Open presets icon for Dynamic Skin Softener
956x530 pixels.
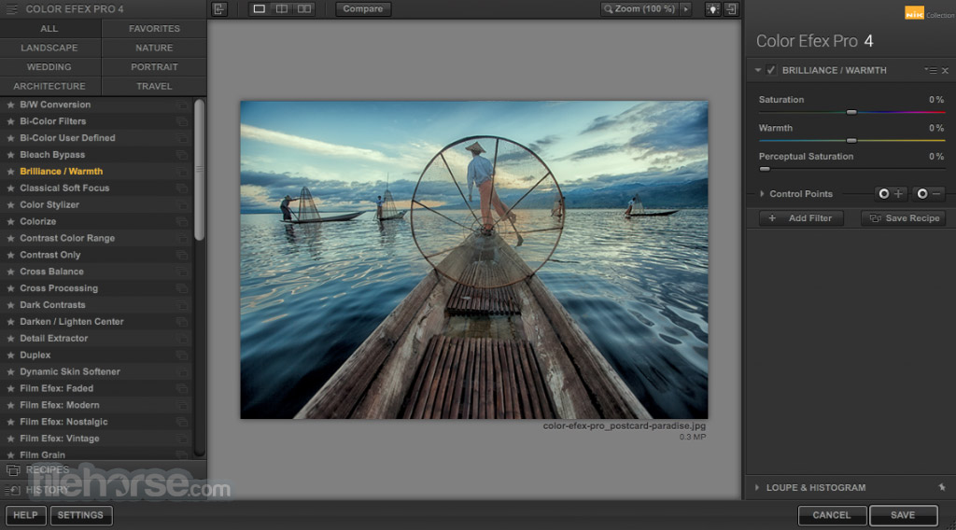(x=182, y=371)
